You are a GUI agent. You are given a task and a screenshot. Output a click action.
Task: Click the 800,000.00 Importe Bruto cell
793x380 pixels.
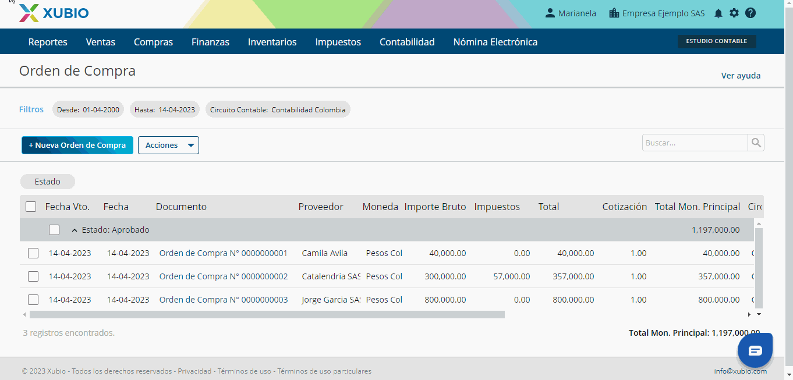pyautogui.click(x=445, y=300)
